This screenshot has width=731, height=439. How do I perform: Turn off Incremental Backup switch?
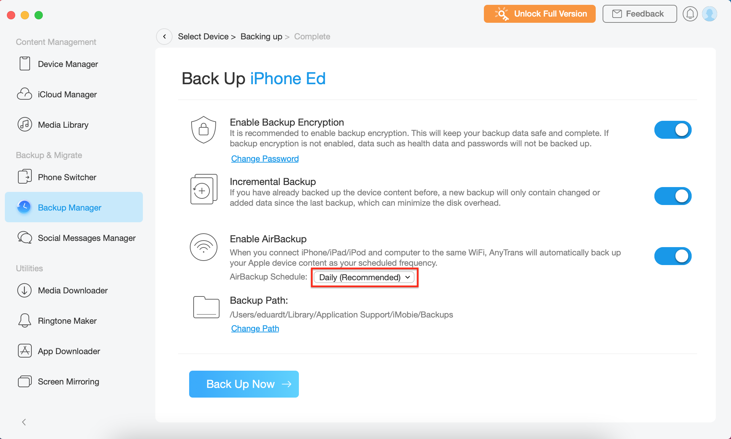[x=673, y=196]
